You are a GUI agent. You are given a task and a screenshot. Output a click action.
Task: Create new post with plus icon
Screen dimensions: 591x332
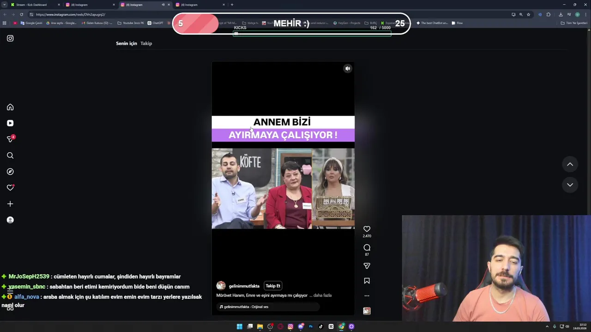pos(10,204)
